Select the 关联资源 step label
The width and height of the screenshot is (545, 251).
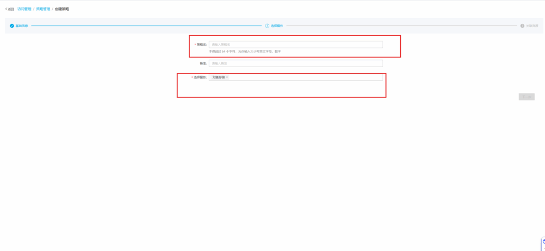532,26
